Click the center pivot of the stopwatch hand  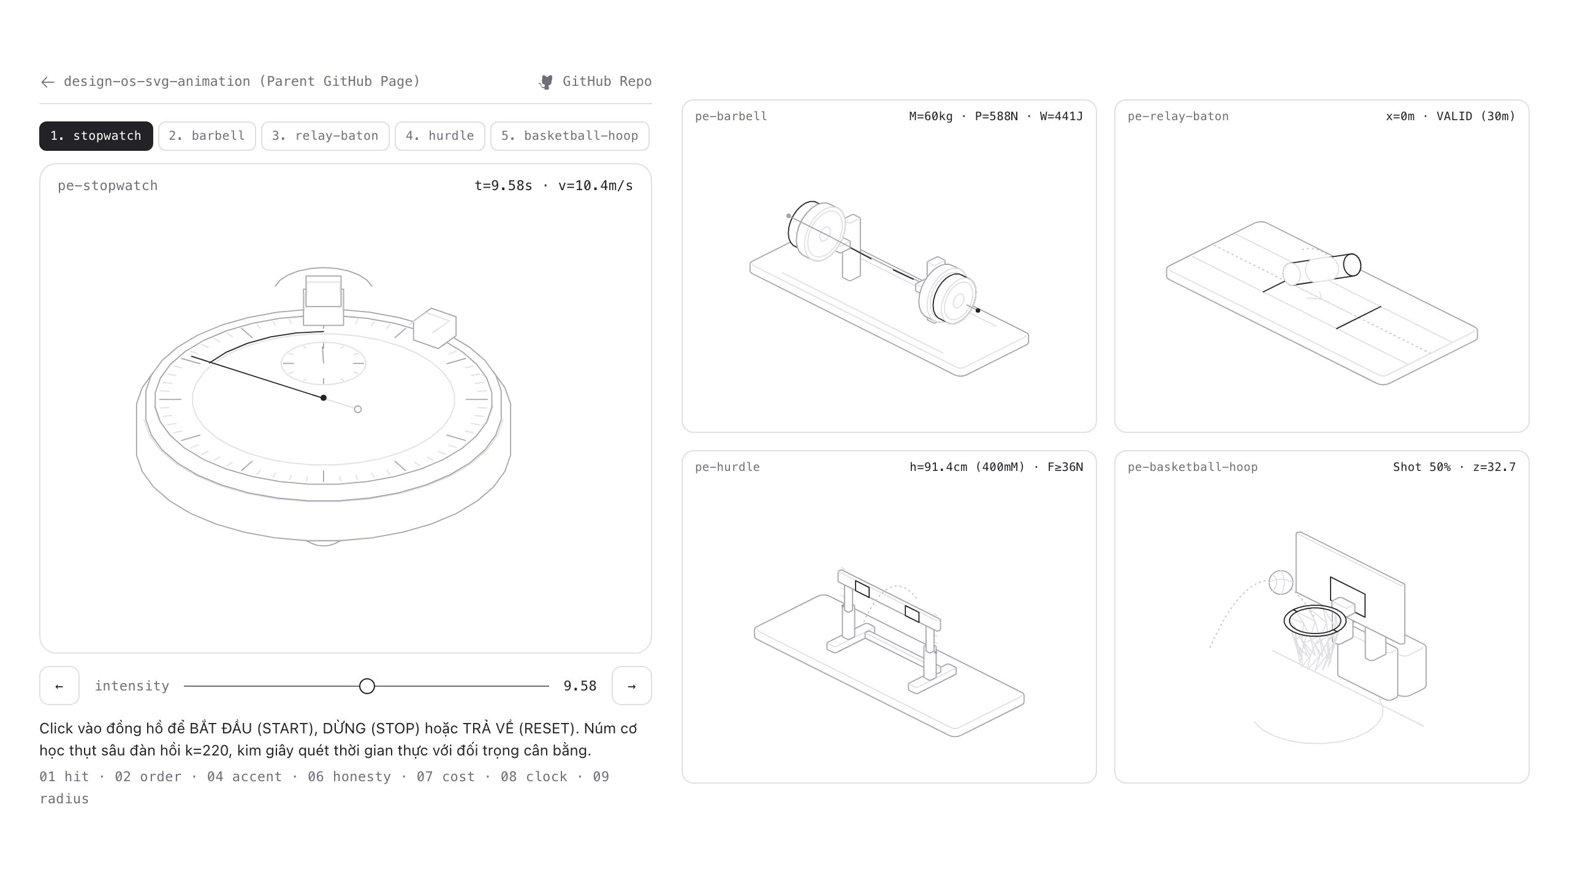(324, 398)
